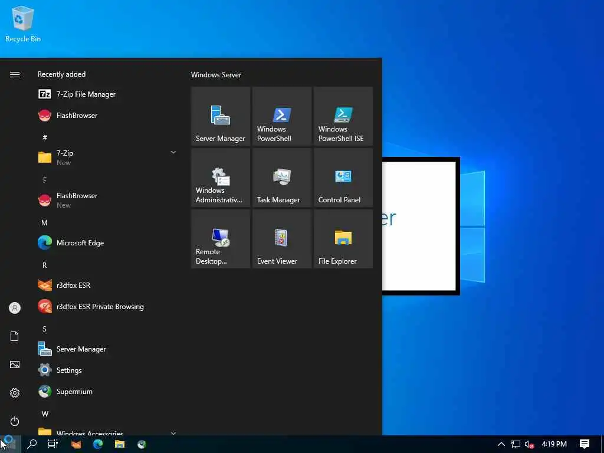Open Task View on the taskbar
The height and width of the screenshot is (453, 604).
[x=53, y=444]
